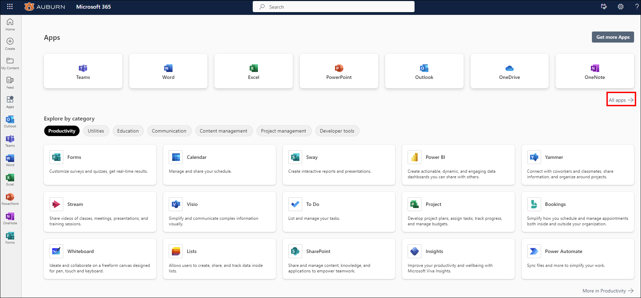This screenshot has height=298, width=641.
Task: Click the 'Apps' page heading
Action: 52,37
